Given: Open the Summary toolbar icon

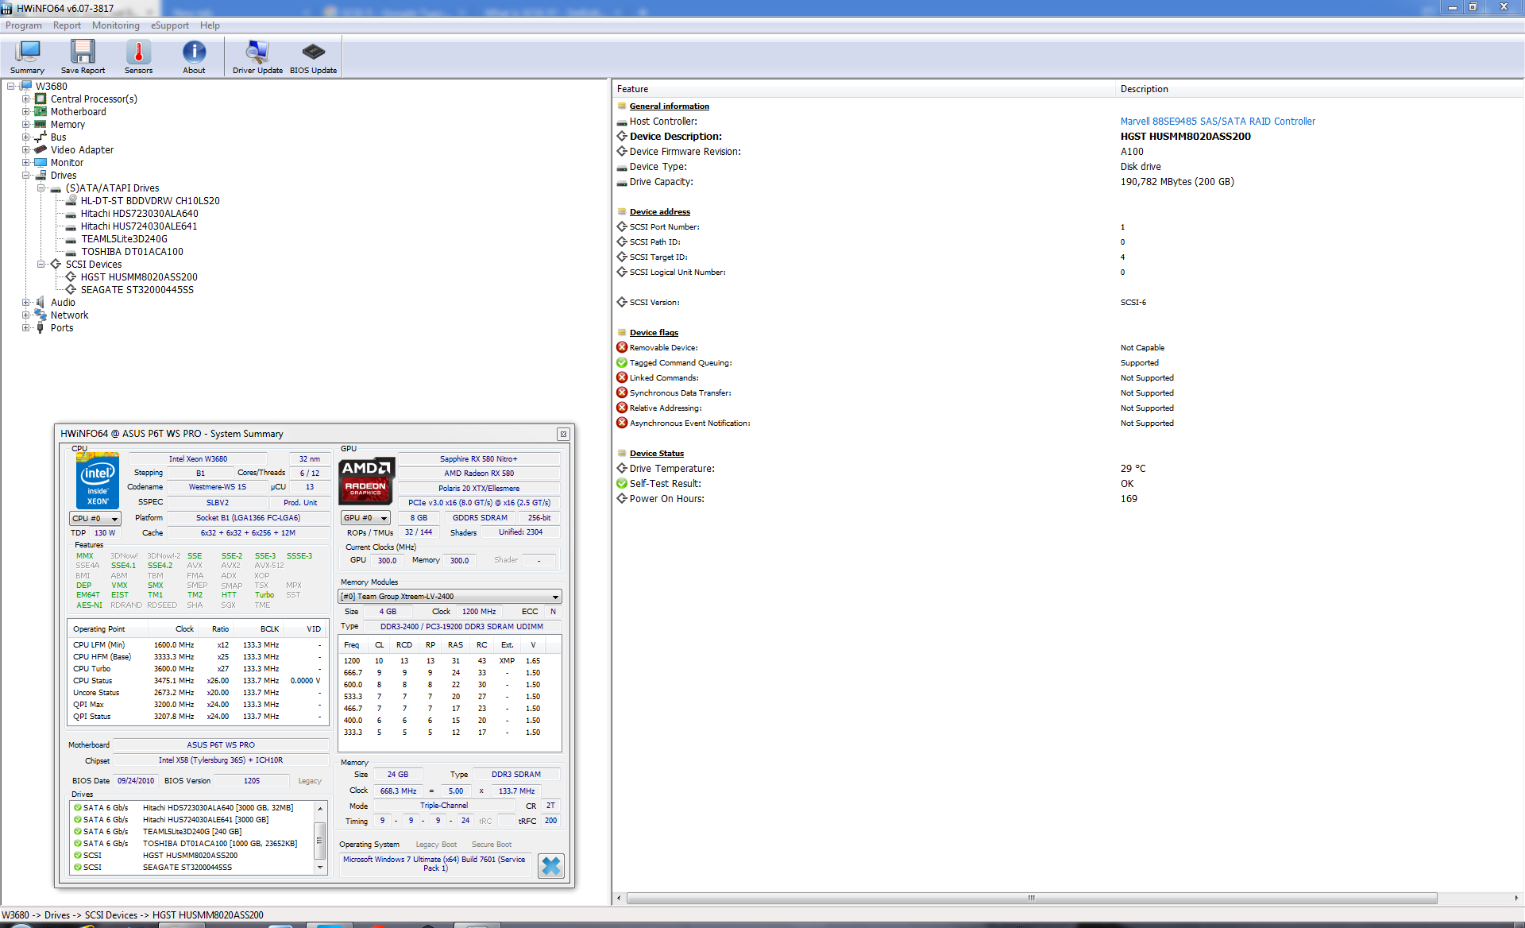Looking at the screenshot, I should [28, 56].
